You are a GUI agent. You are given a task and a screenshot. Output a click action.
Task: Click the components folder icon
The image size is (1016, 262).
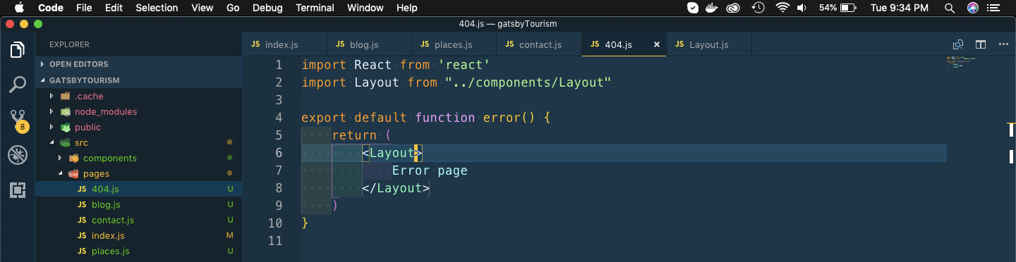(x=74, y=158)
